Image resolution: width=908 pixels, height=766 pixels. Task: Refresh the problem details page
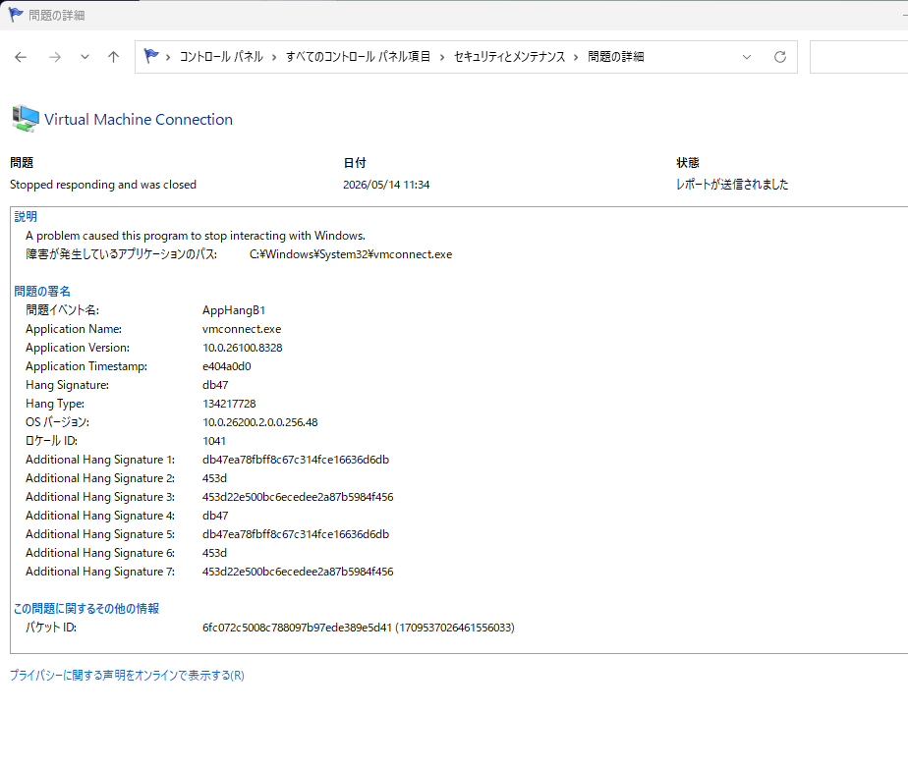tap(780, 57)
